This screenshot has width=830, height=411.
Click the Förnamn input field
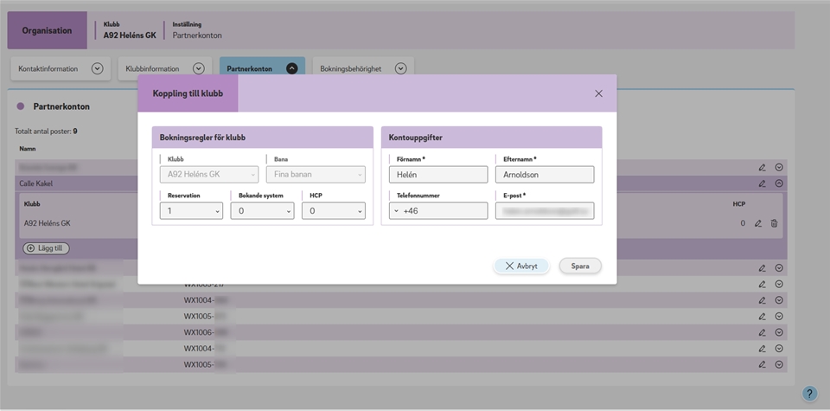438,174
